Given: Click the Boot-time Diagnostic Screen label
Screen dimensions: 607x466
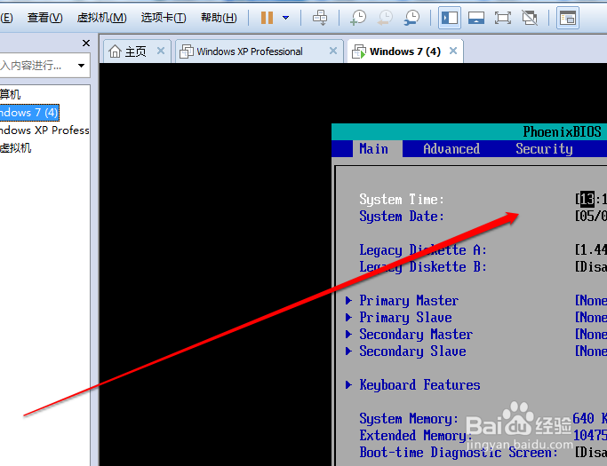Looking at the screenshot, I should 459,452.
